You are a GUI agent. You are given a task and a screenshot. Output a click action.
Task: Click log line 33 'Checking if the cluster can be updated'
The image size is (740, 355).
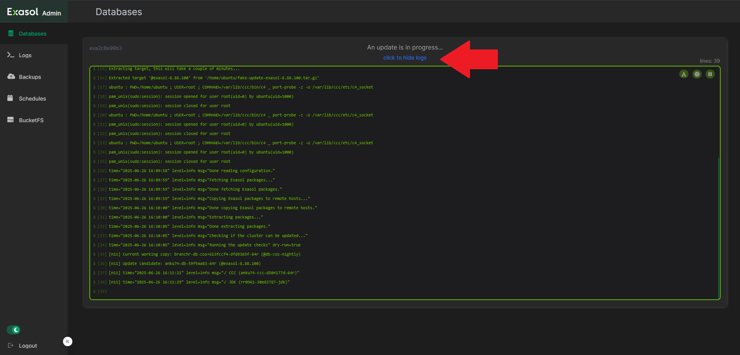click(200, 236)
